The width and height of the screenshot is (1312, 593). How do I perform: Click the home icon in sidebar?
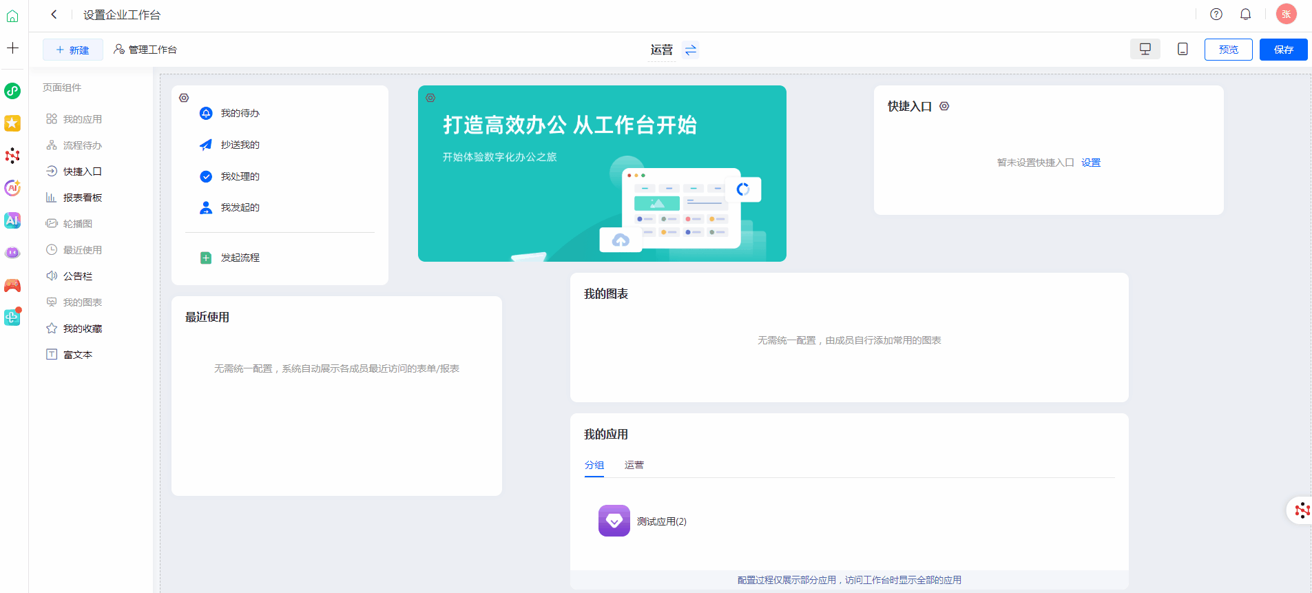(12, 16)
